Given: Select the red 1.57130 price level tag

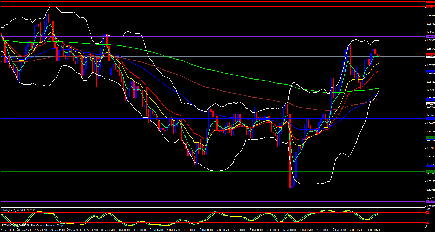Looking at the screenshot, I should click(430, 7).
